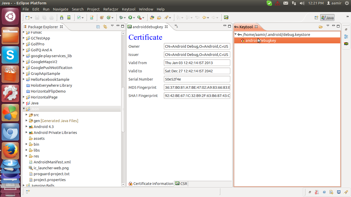Open the File menu
Viewport: 351px width, 197px height.
pos(26,9)
